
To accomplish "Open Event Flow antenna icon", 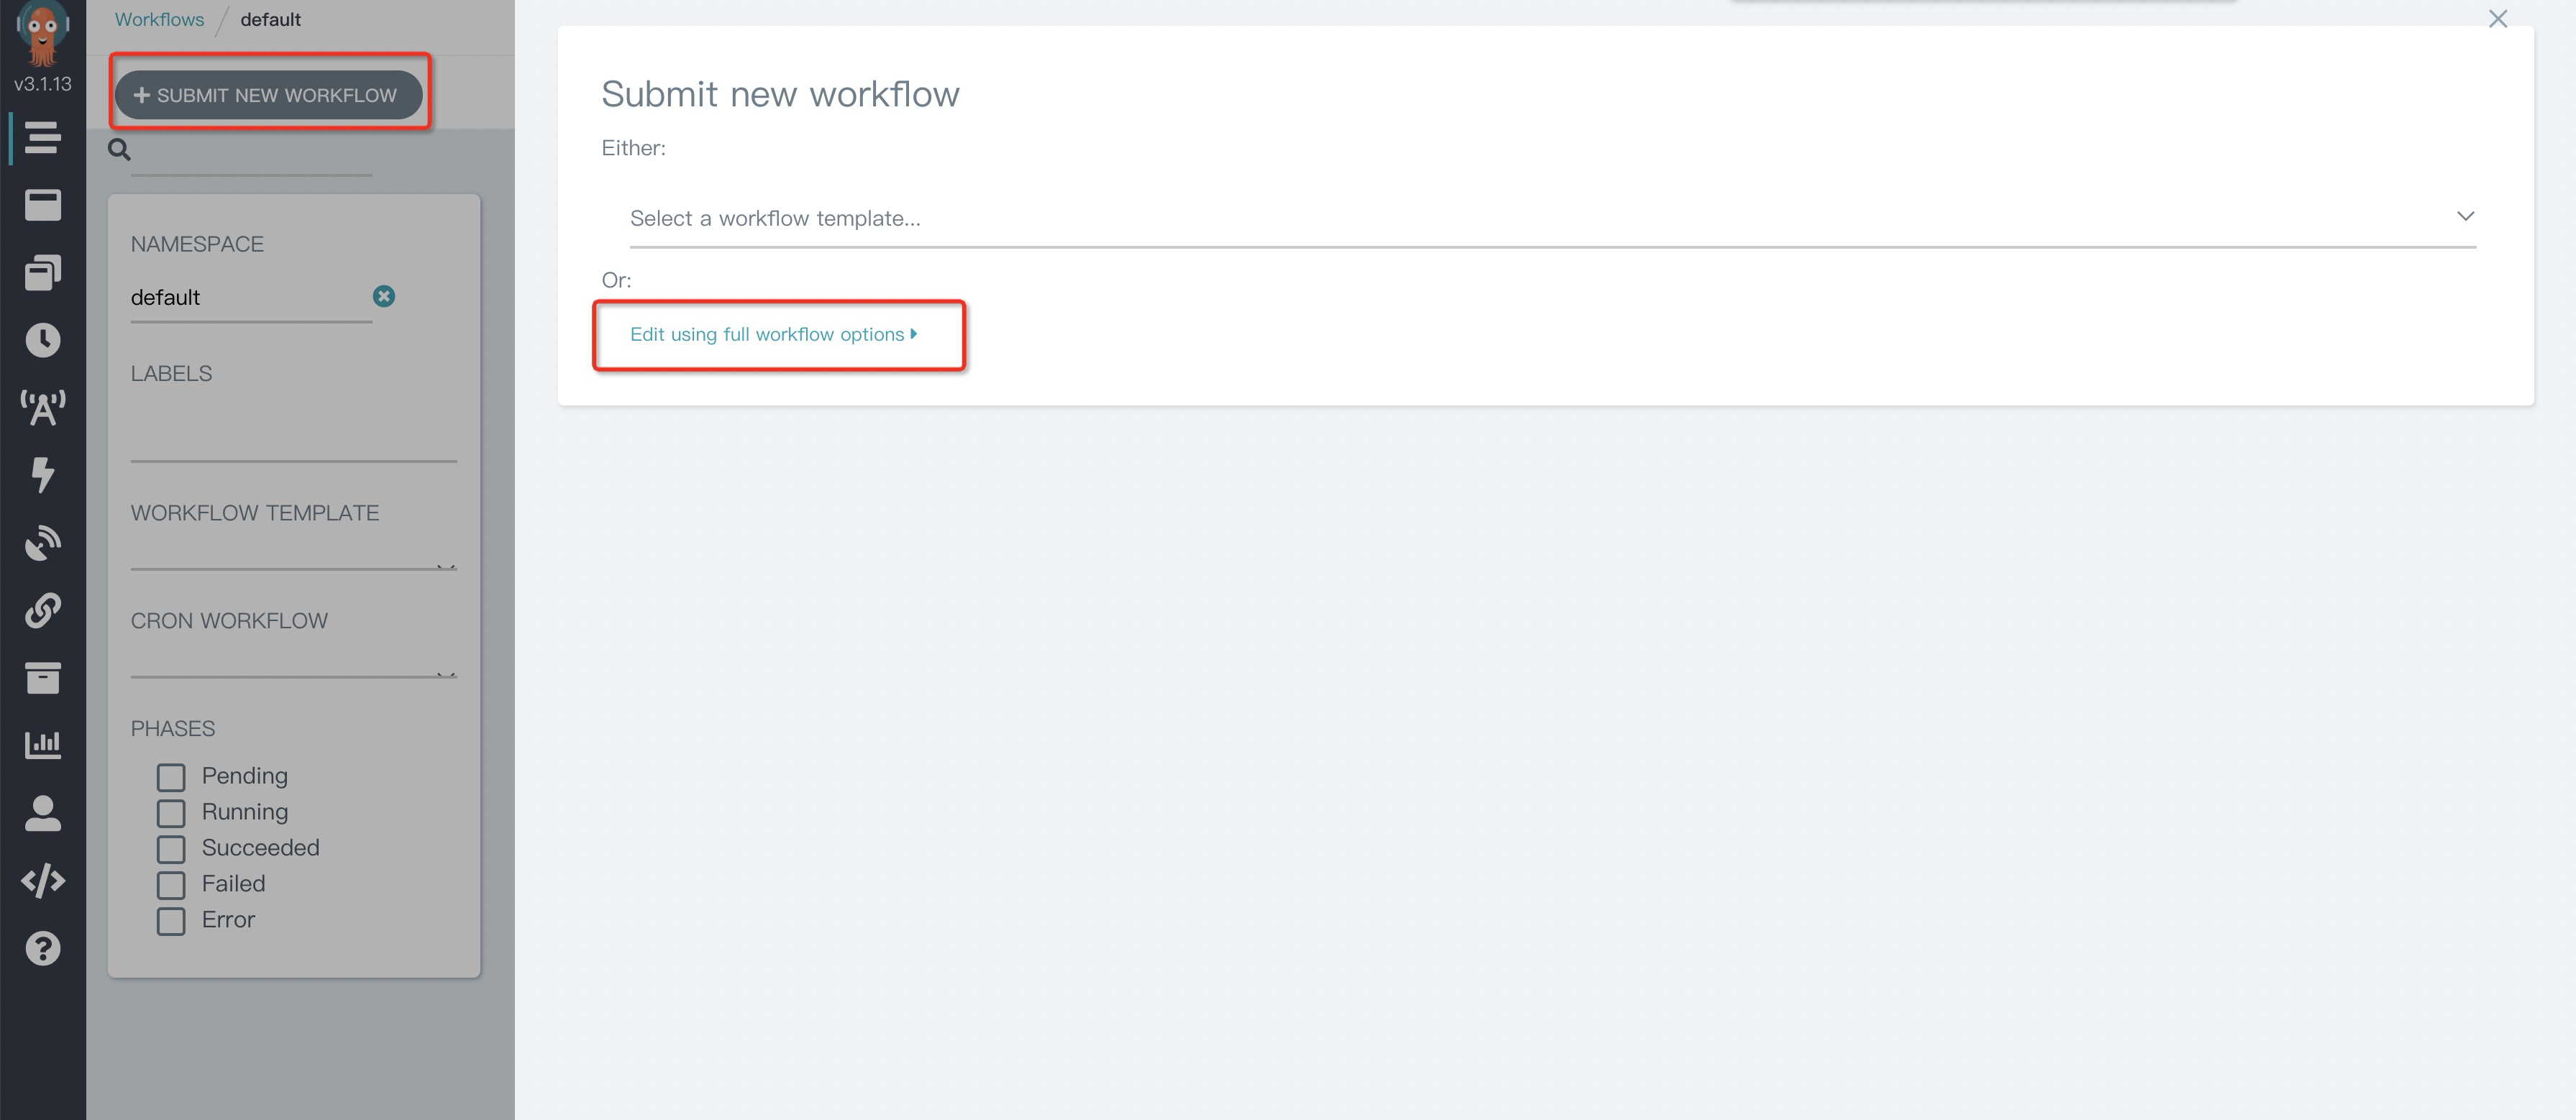I will [42, 407].
